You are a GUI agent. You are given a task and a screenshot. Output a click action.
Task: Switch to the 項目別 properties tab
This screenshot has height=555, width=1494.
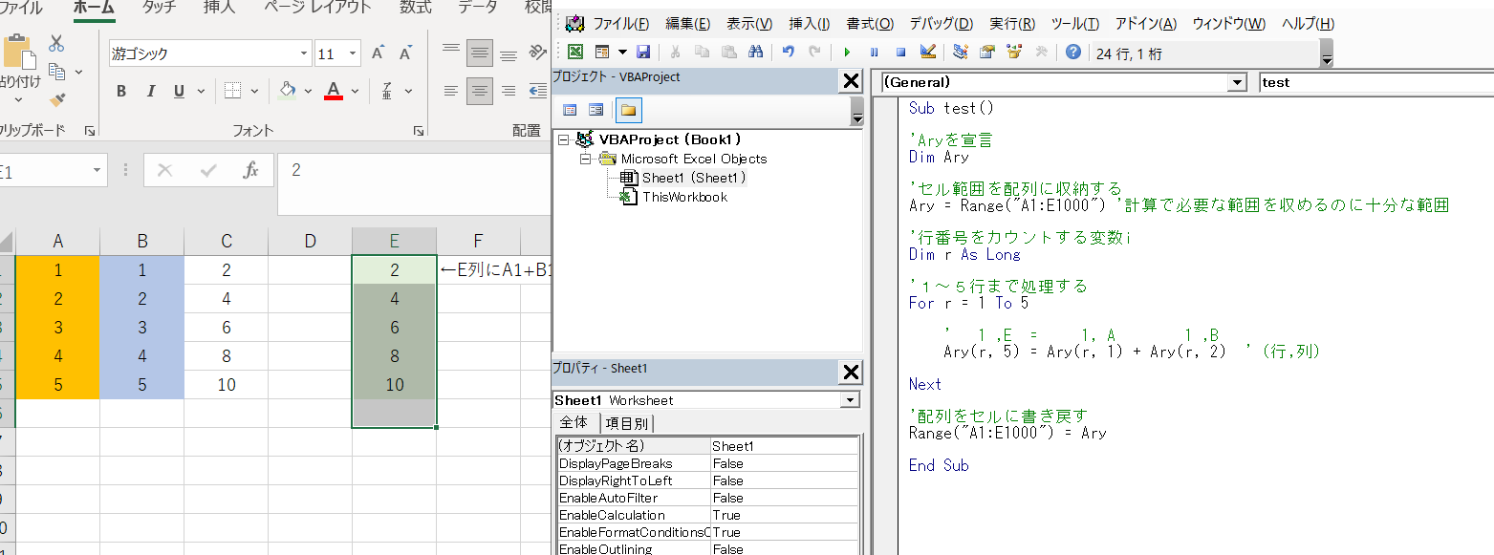pyautogui.click(x=629, y=423)
